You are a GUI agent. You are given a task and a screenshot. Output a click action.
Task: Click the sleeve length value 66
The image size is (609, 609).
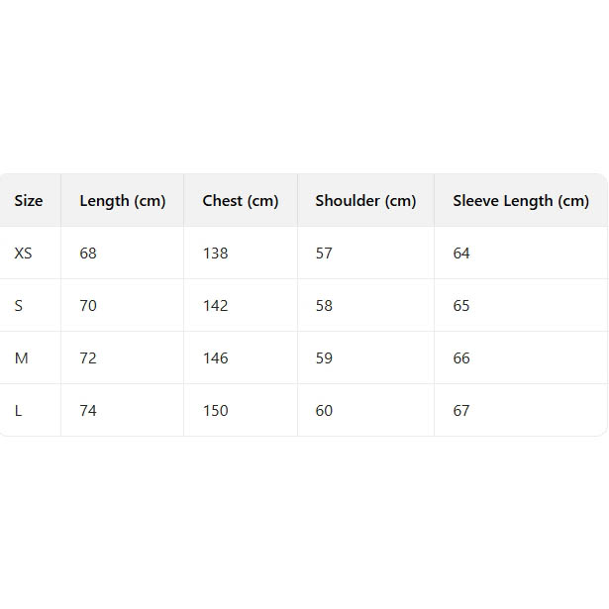[461, 358]
